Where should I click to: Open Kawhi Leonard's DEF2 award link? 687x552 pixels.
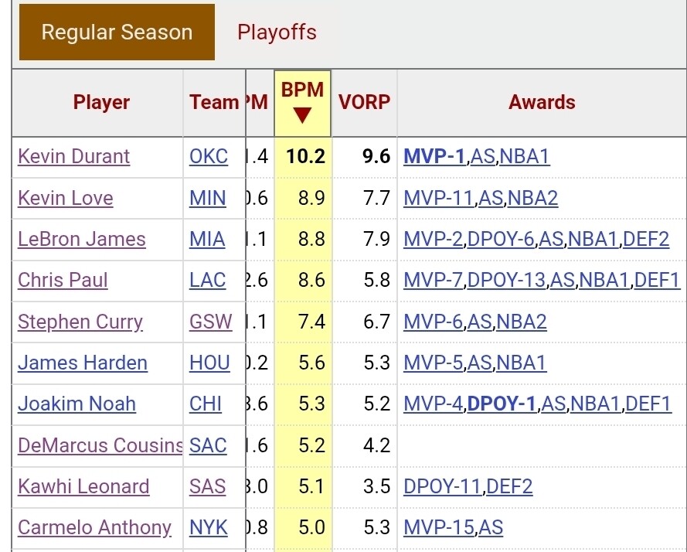click(x=509, y=486)
